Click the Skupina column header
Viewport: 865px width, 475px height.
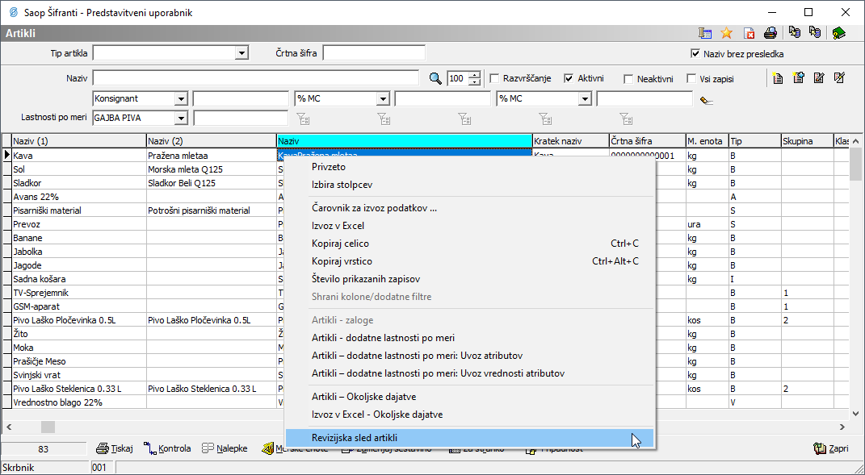(x=807, y=141)
